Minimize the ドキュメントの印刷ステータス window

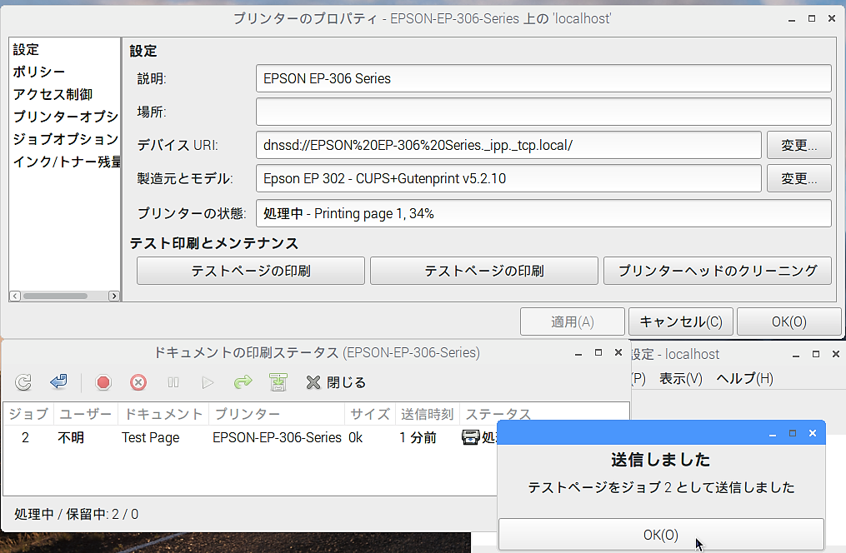(x=578, y=354)
